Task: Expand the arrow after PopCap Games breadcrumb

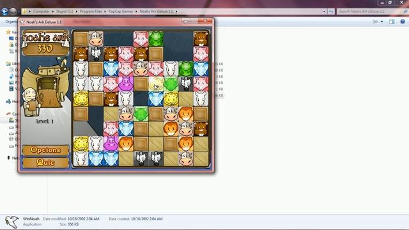Action: tap(136, 11)
